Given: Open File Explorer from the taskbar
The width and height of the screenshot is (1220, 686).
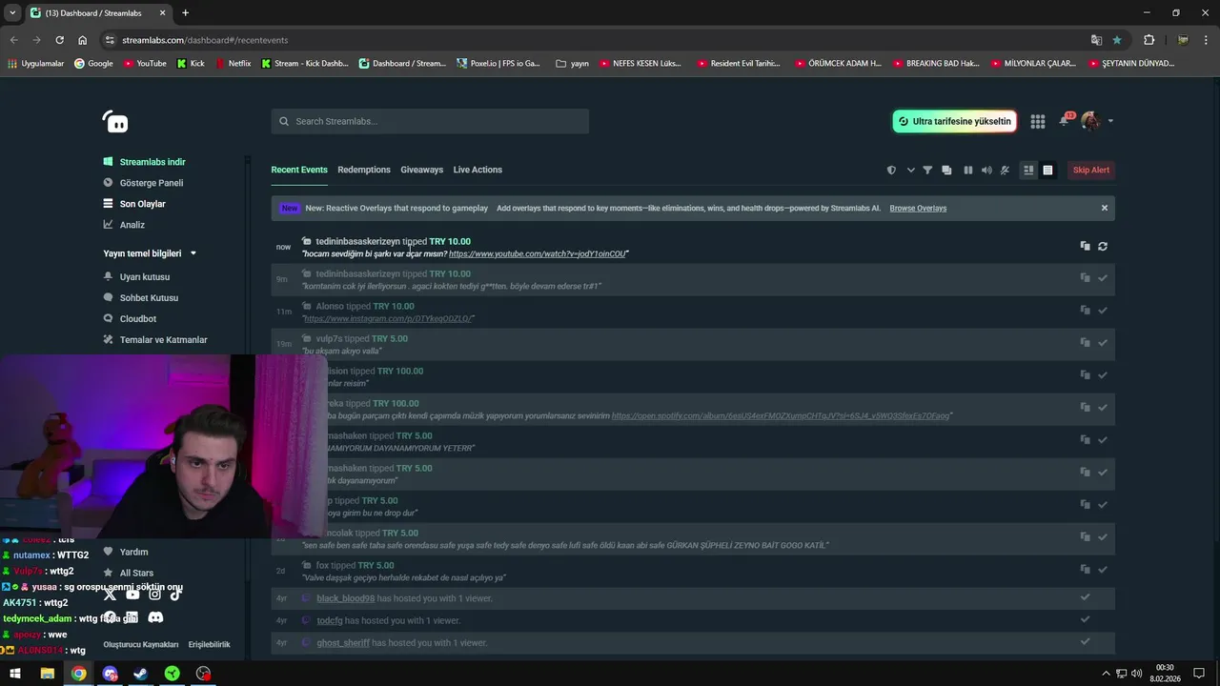Looking at the screenshot, I should [47, 674].
